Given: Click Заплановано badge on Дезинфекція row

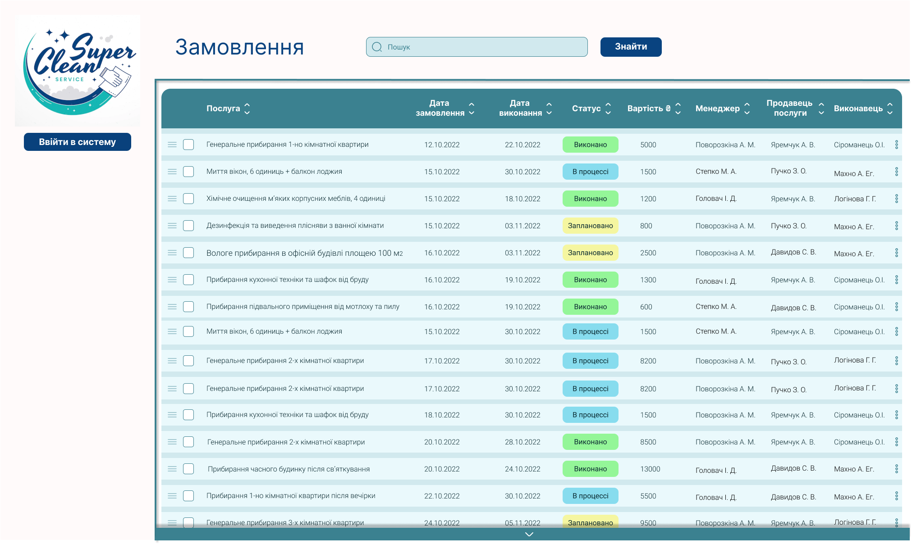Looking at the screenshot, I should click(590, 226).
